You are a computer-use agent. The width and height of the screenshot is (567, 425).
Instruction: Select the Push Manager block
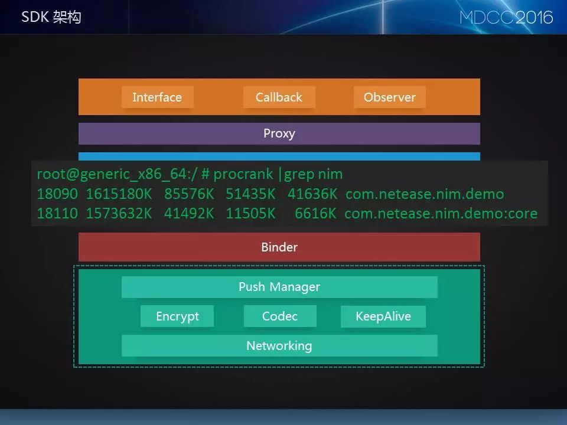tap(279, 287)
